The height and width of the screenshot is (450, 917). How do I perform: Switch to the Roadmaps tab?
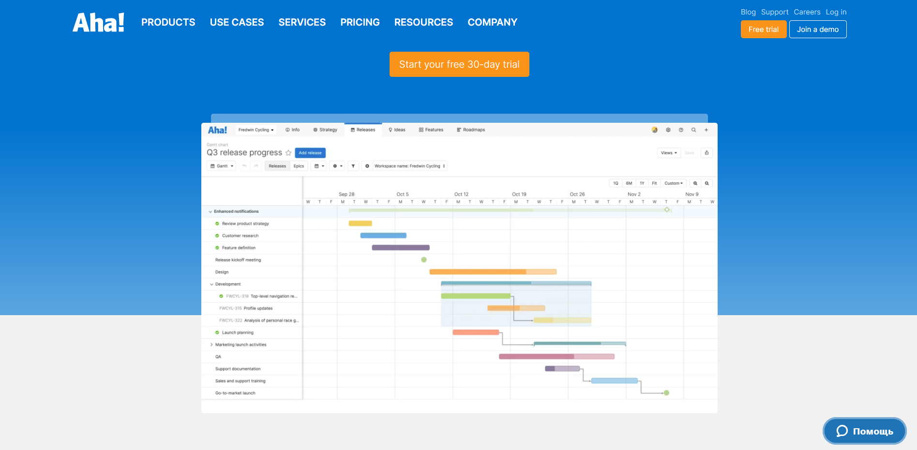(471, 130)
